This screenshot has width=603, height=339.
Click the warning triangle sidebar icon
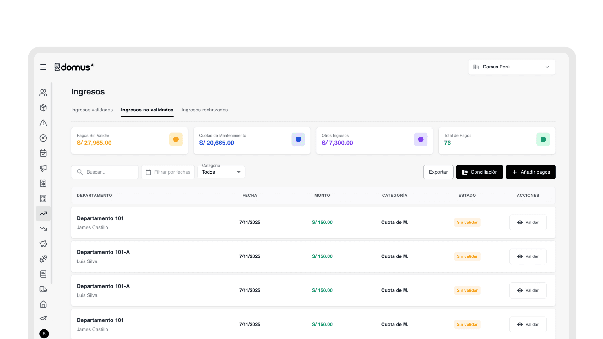pyautogui.click(x=43, y=123)
